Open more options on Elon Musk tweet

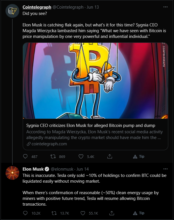coord(165,169)
